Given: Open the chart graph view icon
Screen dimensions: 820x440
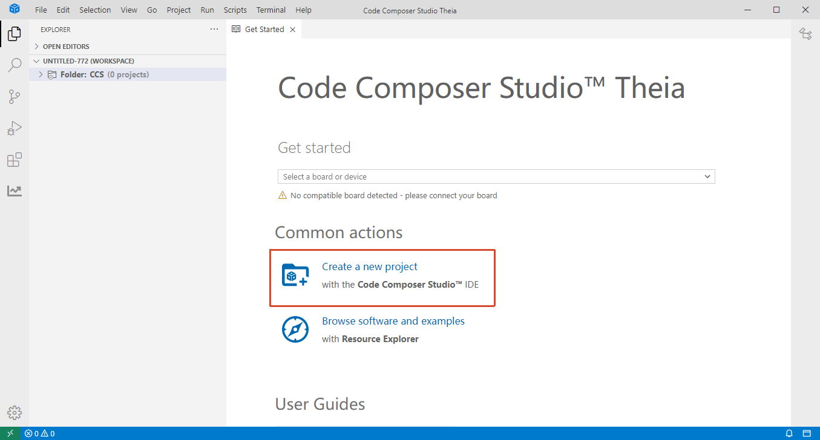Looking at the screenshot, I should click(x=15, y=191).
